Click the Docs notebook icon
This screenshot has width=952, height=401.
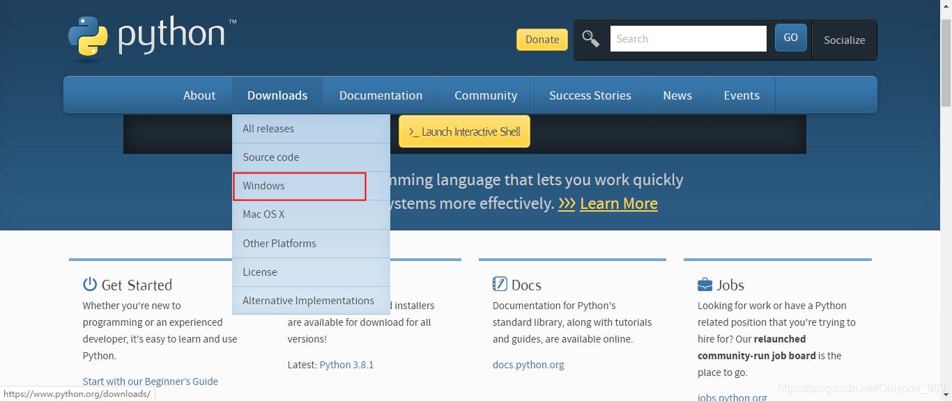tap(500, 284)
